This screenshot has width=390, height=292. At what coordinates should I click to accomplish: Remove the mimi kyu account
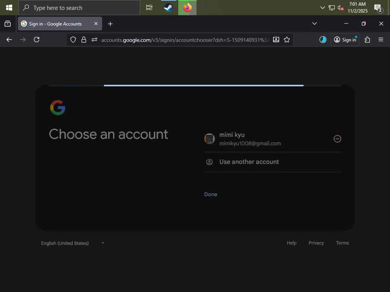pyautogui.click(x=337, y=139)
